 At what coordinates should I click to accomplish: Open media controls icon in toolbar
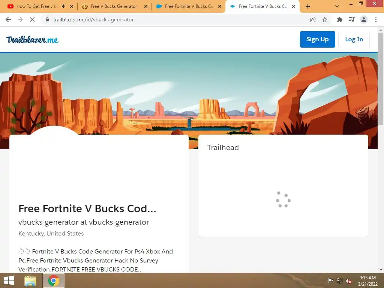tap(352, 19)
